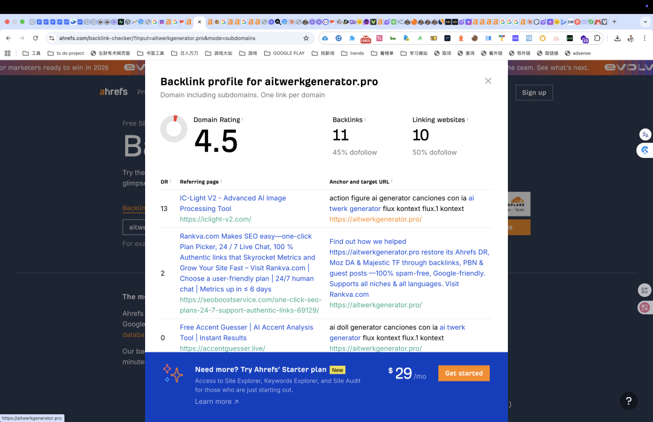Click the Linking websites info icon

(x=467, y=118)
